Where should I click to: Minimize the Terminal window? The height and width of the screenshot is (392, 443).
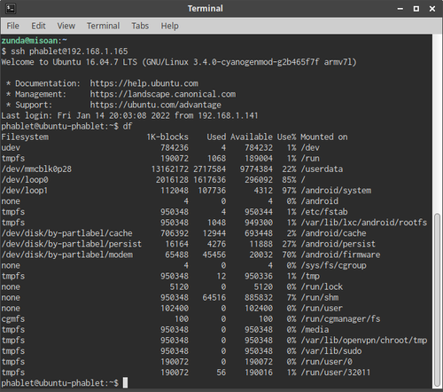tap(400, 9)
